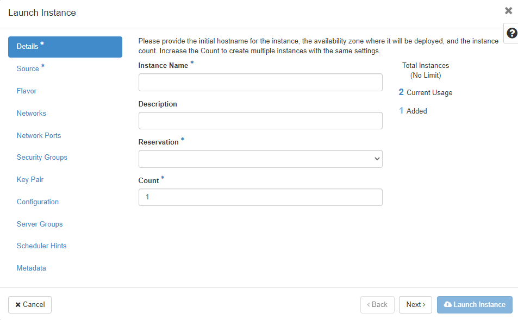The height and width of the screenshot is (320, 518).
Task: Click the Count number field
Action: coord(260,197)
